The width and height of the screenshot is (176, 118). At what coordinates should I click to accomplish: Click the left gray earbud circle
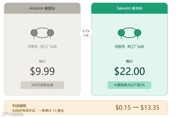(34, 33)
